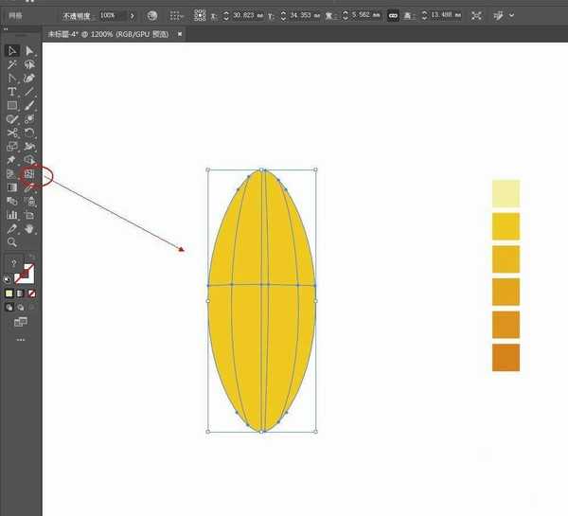Activate the Gradient tool
This screenshot has width=568, height=516.
pos(12,187)
